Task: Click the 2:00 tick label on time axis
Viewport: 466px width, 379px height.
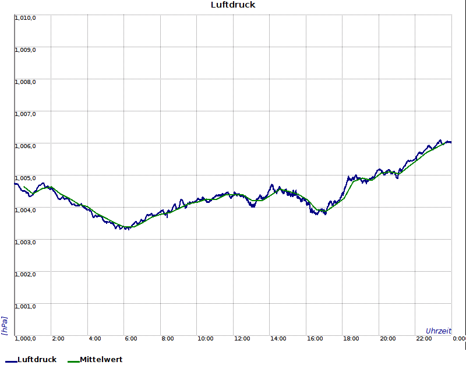Action: [x=58, y=338]
